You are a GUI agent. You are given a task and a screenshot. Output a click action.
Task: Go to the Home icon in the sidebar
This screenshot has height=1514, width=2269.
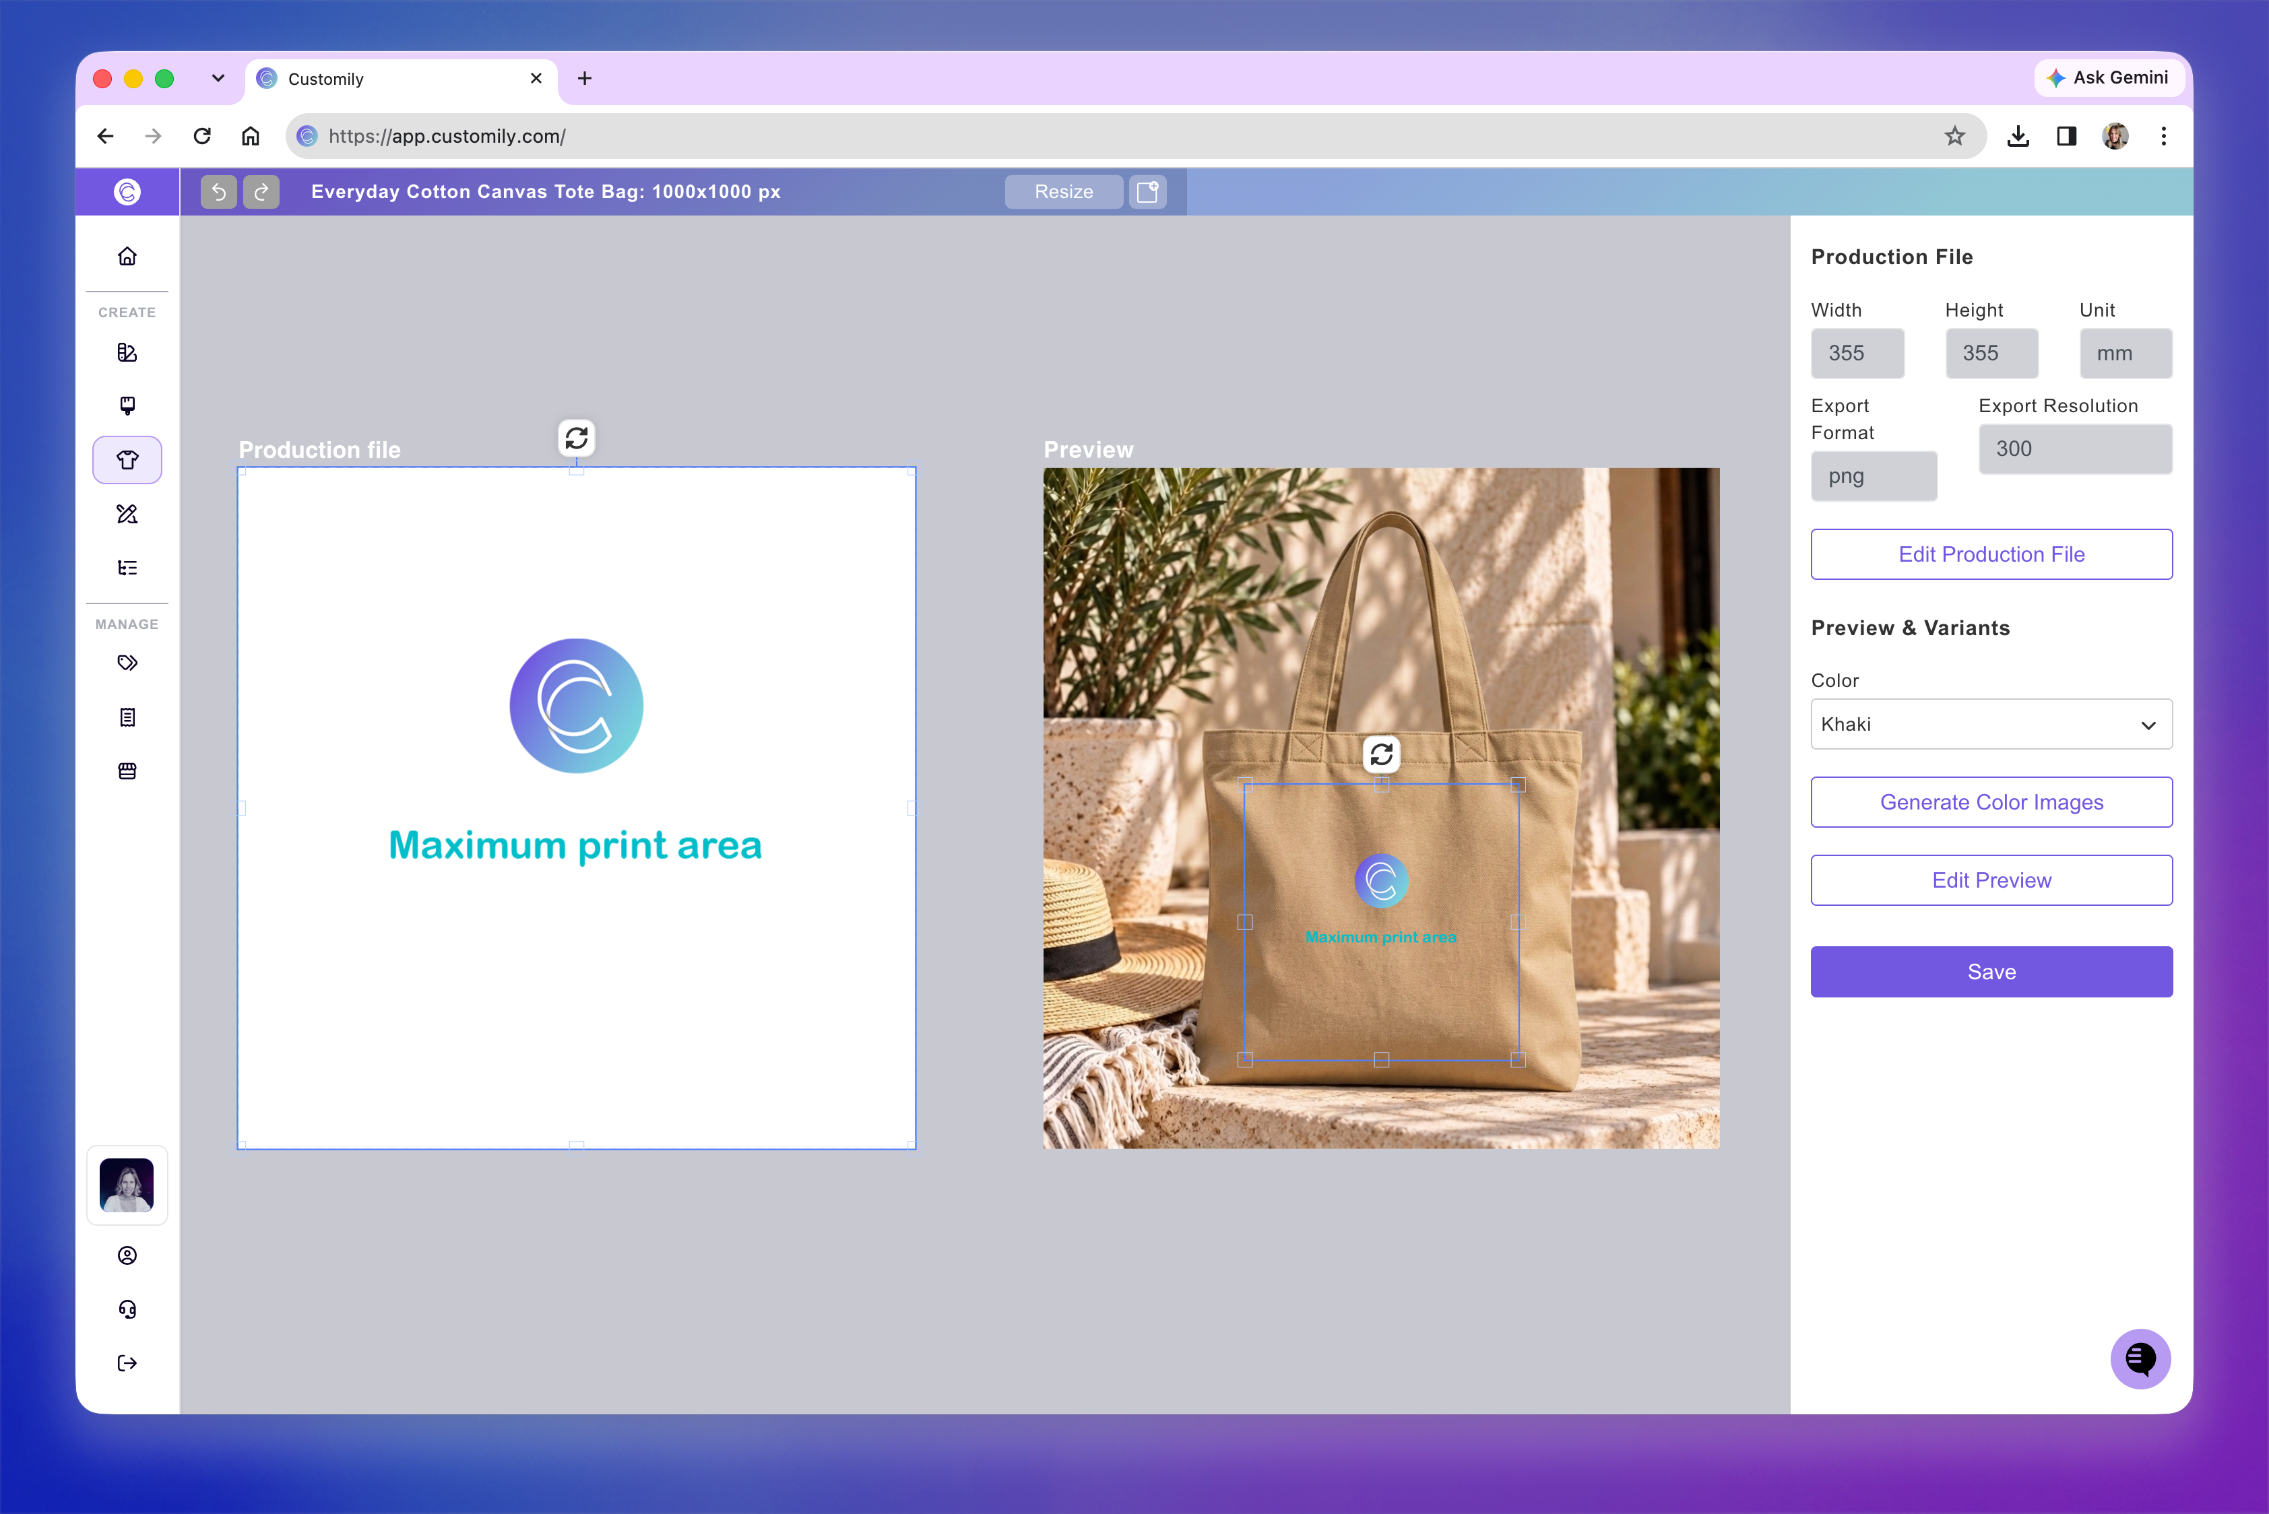pos(127,257)
